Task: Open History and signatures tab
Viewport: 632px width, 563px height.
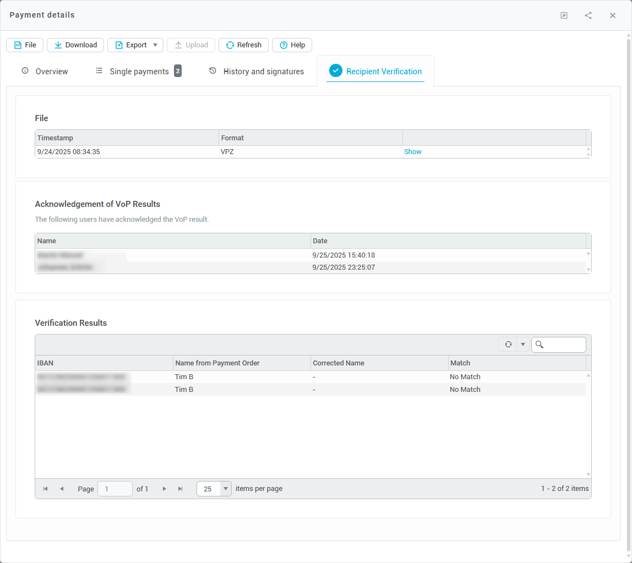Action: click(257, 72)
